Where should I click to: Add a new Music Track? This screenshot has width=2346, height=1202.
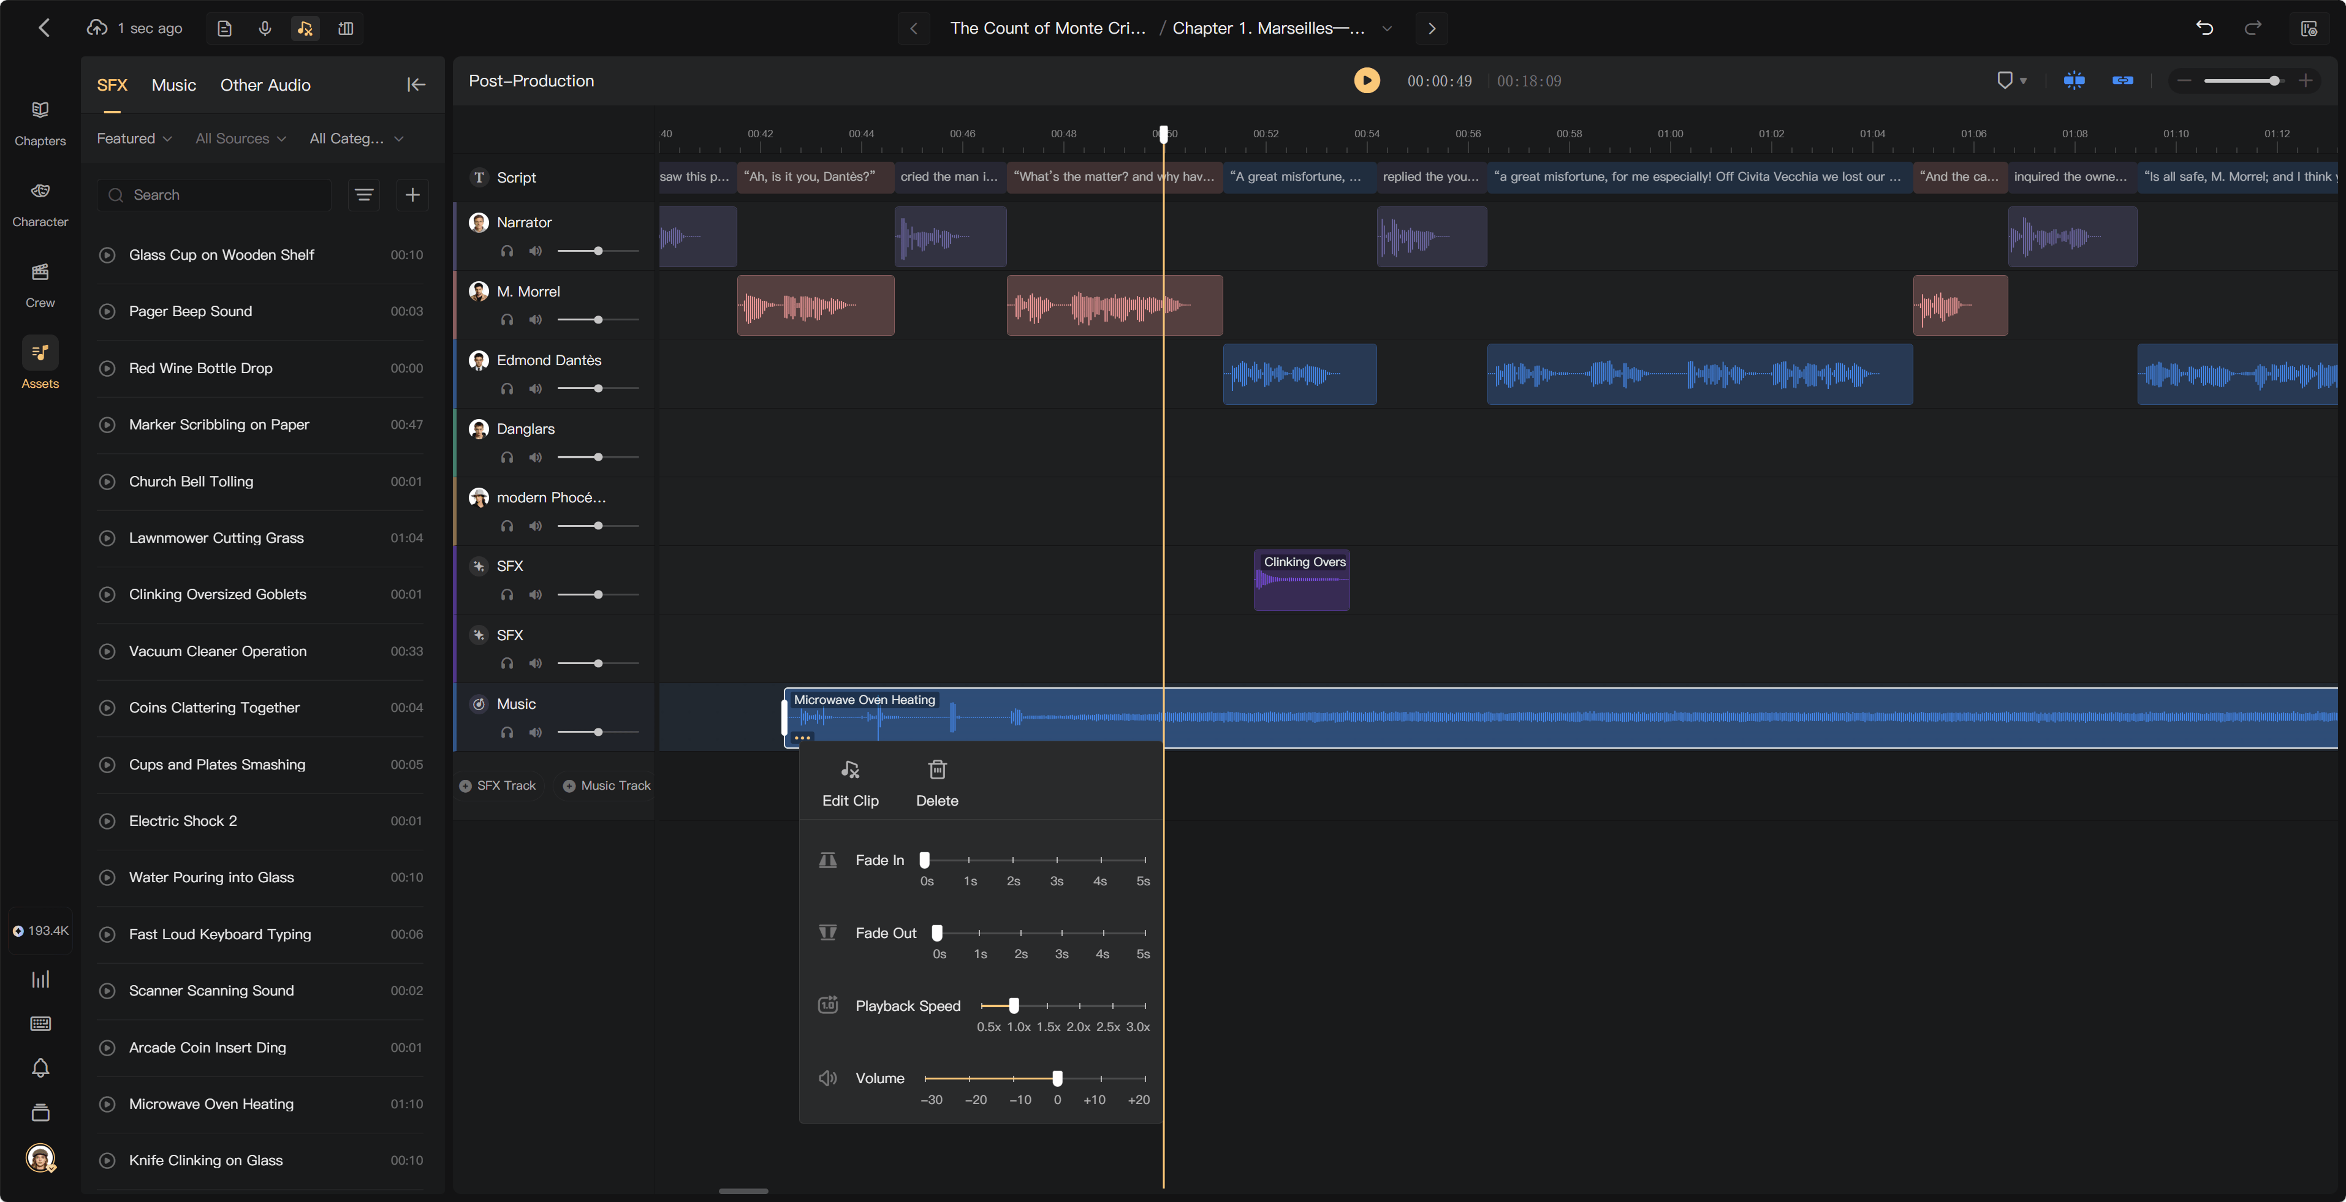click(607, 786)
